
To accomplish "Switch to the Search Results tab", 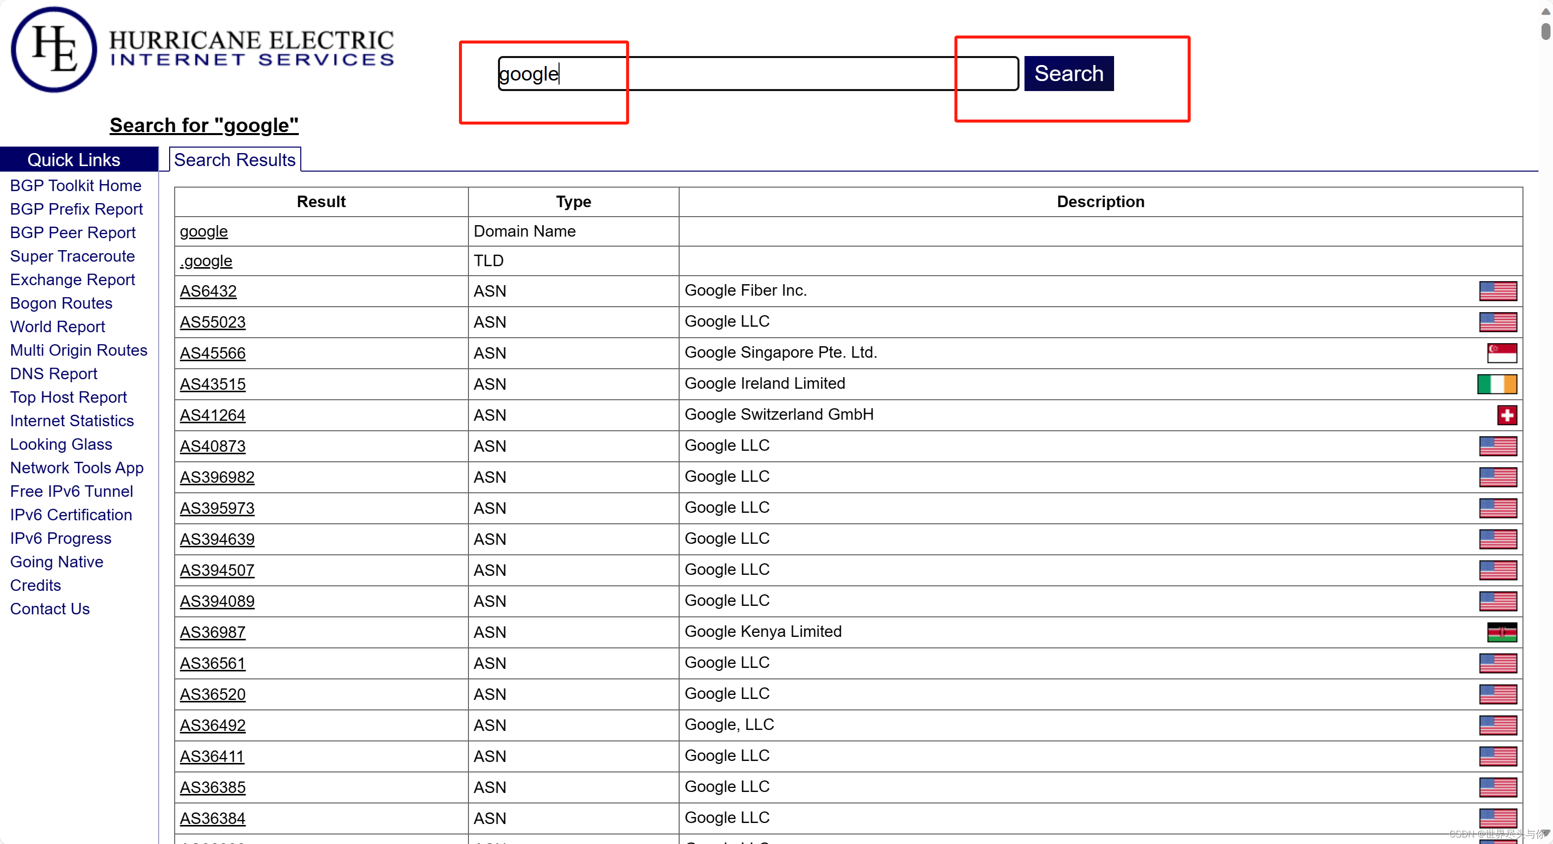I will tap(234, 160).
